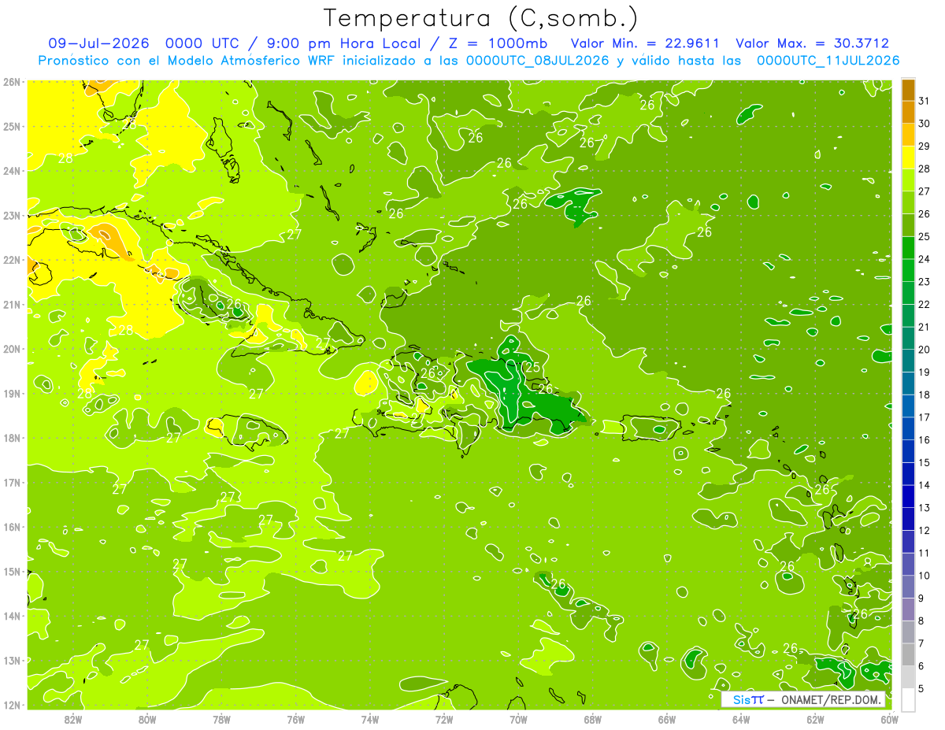Click the 74W longitude axis label
The width and height of the screenshot is (945, 730).
pyautogui.click(x=370, y=719)
